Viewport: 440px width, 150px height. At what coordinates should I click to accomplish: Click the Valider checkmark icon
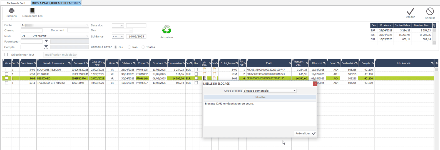410,11
